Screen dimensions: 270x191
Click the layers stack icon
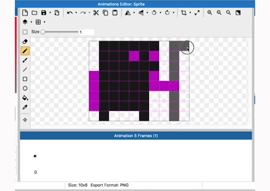pyautogui.click(x=25, y=22)
